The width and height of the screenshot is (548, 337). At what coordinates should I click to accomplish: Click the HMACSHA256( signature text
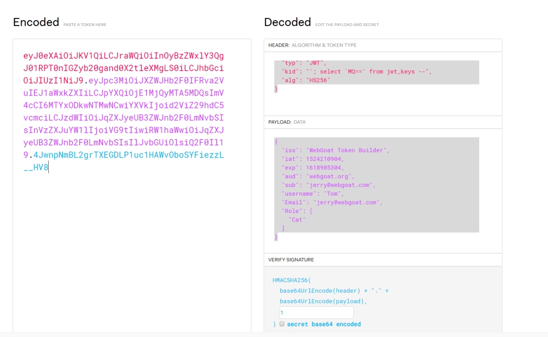(x=292, y=280)
